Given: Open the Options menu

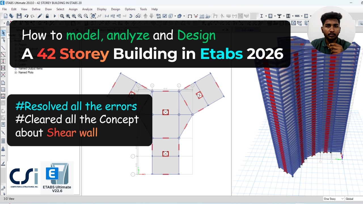Looking at the screenshot, I should point(130,9).
